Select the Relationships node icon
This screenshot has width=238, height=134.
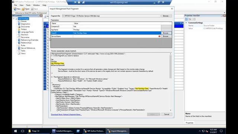[x=19, y=43]
